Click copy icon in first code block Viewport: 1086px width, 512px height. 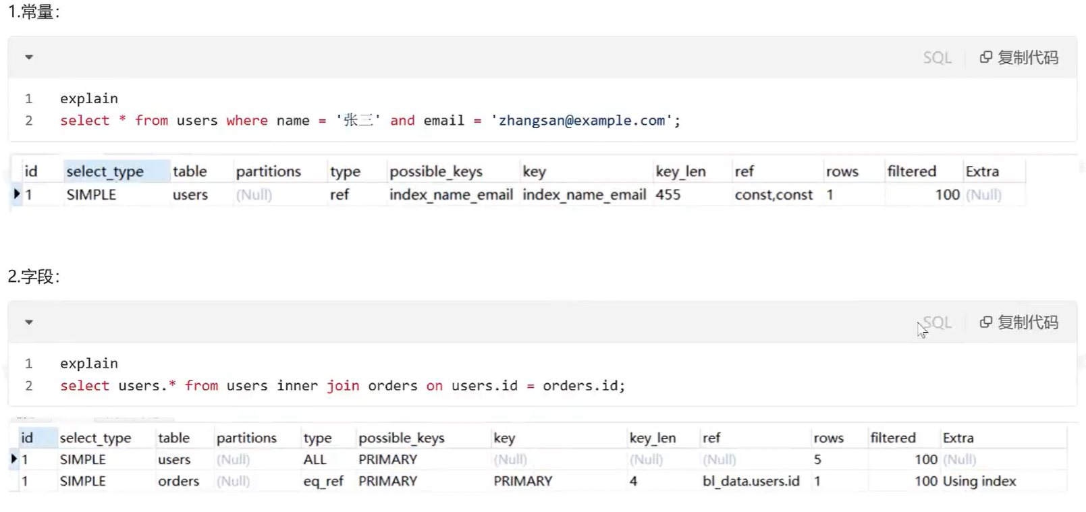[x=985, y=57]
